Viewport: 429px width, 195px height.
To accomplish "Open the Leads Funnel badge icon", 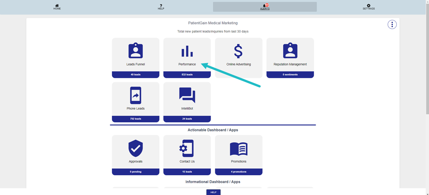I will (x=136, y=51).
